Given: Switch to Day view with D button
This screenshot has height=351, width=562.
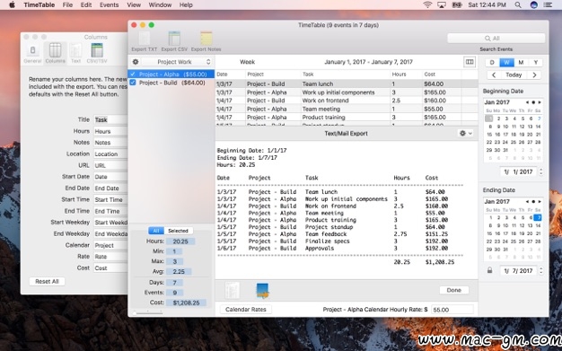Looking at the screenshot, I should click(x=492, y=62).
